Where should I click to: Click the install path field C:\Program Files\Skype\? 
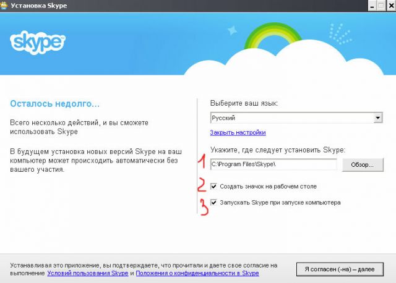point(273,164)
